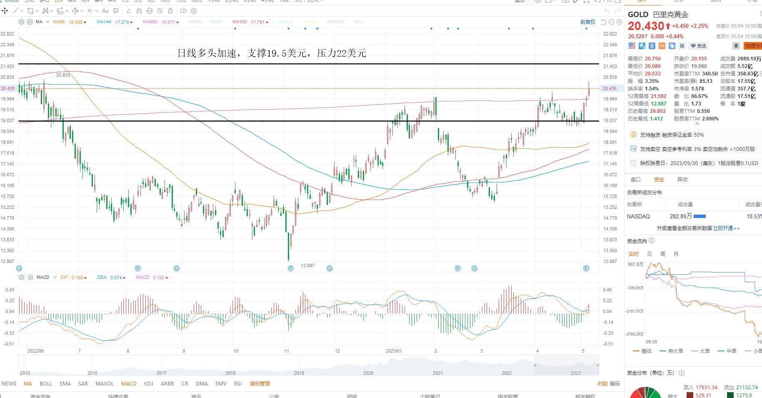Open MA indicator settings gear
This screenshot has width=762, height=398.
click(x=22, y=22)
